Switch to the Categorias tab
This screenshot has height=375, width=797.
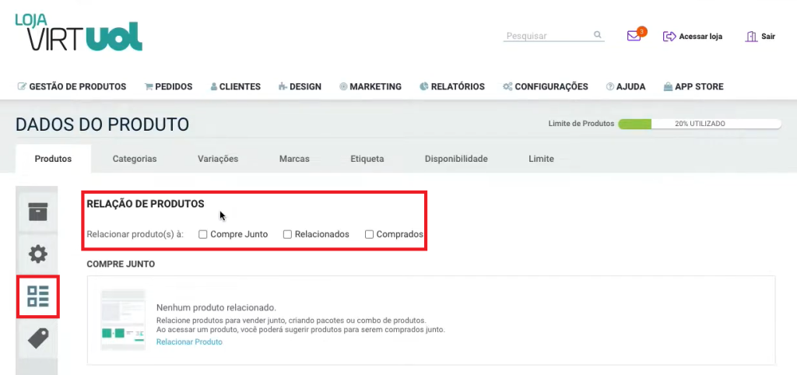click(135, 159)
